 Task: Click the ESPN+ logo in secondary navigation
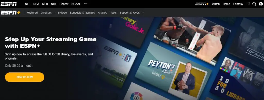click(11, 13)
